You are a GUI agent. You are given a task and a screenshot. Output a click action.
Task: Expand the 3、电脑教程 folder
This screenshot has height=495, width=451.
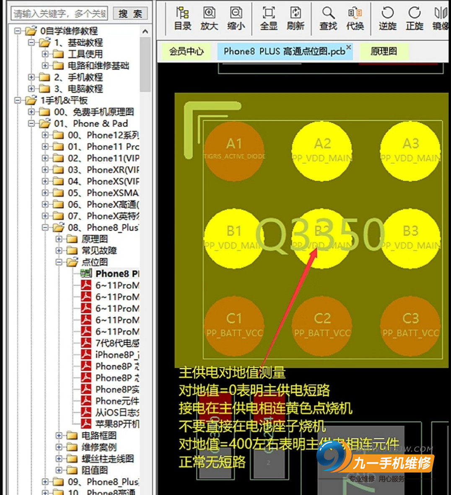pos(31,89)
